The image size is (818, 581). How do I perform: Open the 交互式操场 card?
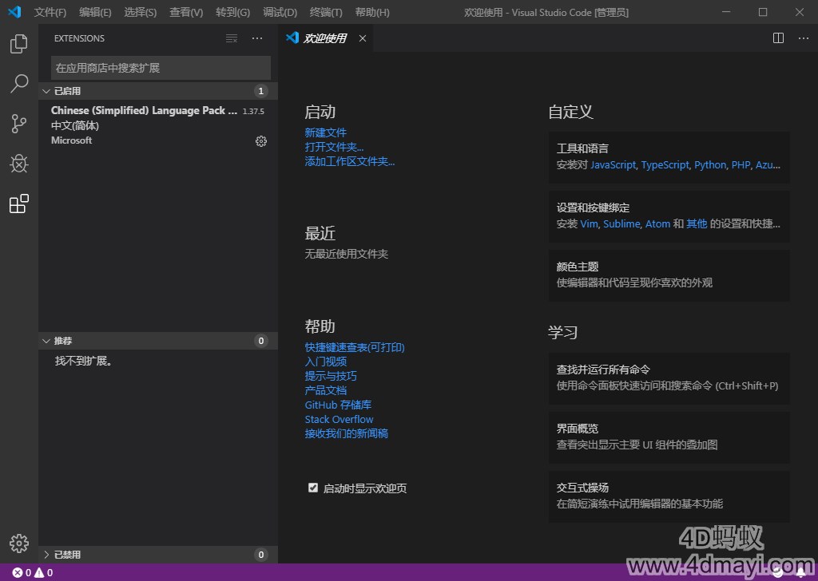click(669, 496)
